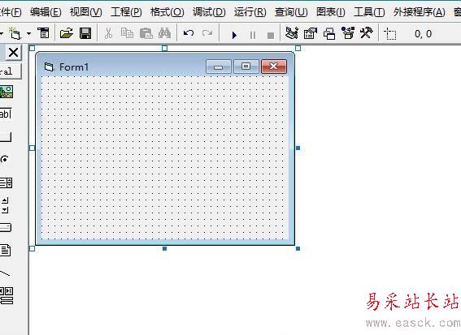
Task: Click the End stop button
Action: 271,36
